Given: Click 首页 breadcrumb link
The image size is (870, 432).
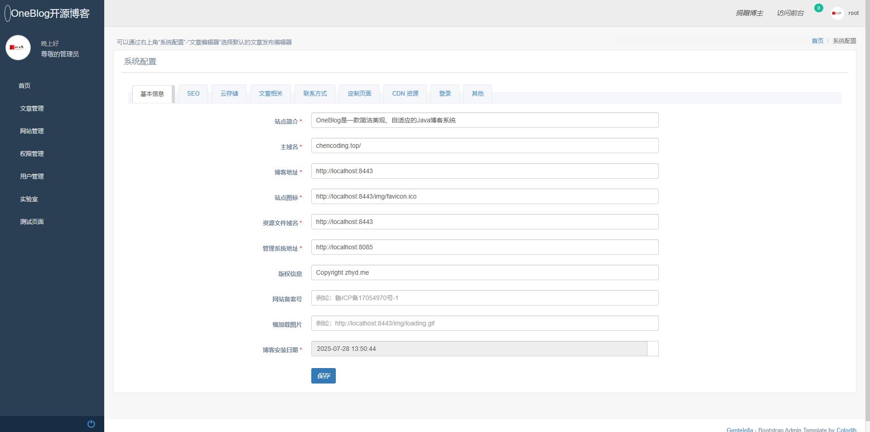Looking at the screenshot, I should tap(817, 41).
